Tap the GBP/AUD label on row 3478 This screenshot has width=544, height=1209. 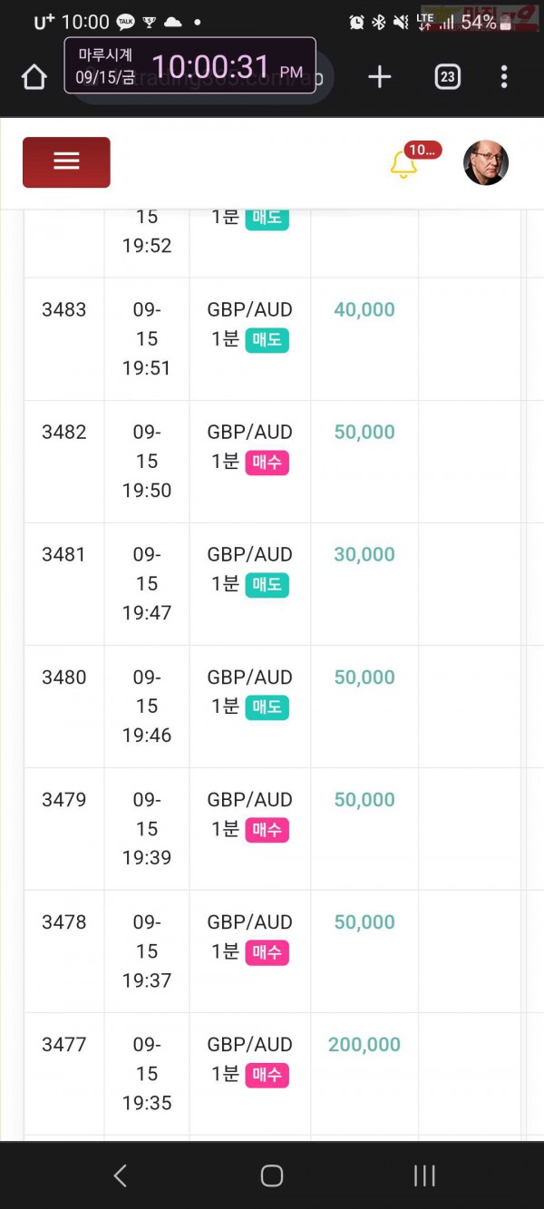tap(249, 922)
